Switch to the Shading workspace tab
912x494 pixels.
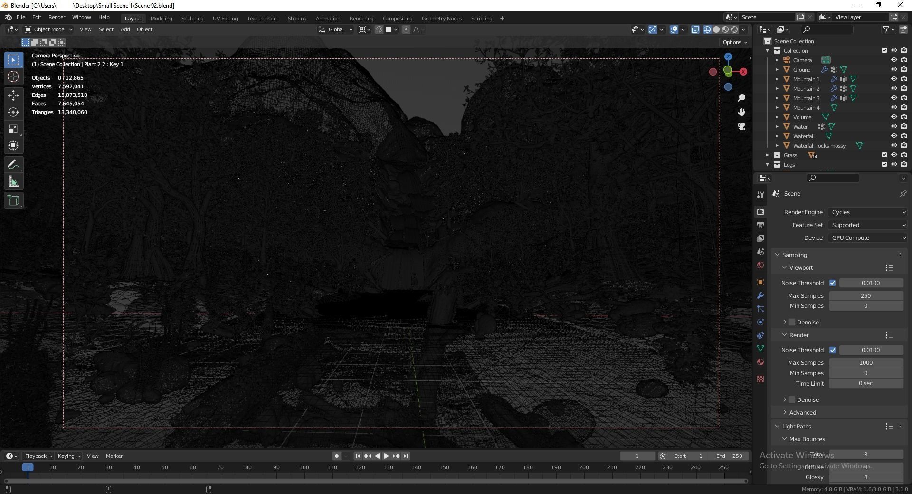click(x=297, y=19)
